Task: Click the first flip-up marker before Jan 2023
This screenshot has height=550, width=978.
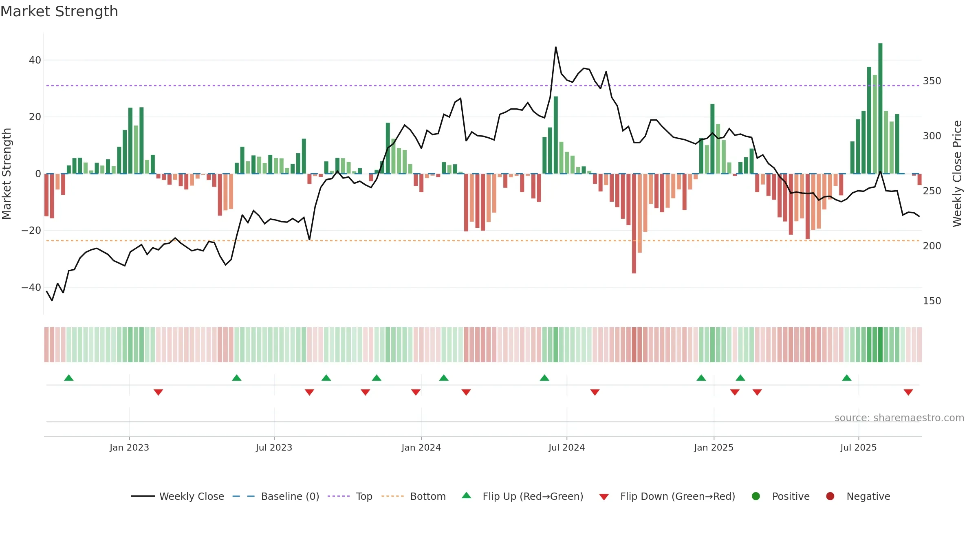Action: tap(69, 378)
